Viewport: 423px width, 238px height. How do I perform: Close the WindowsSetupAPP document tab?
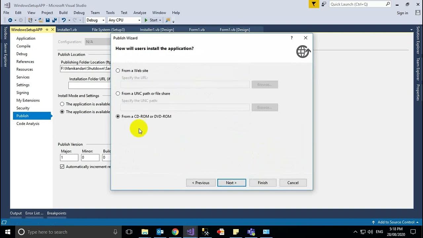click(x=53, y=30)
